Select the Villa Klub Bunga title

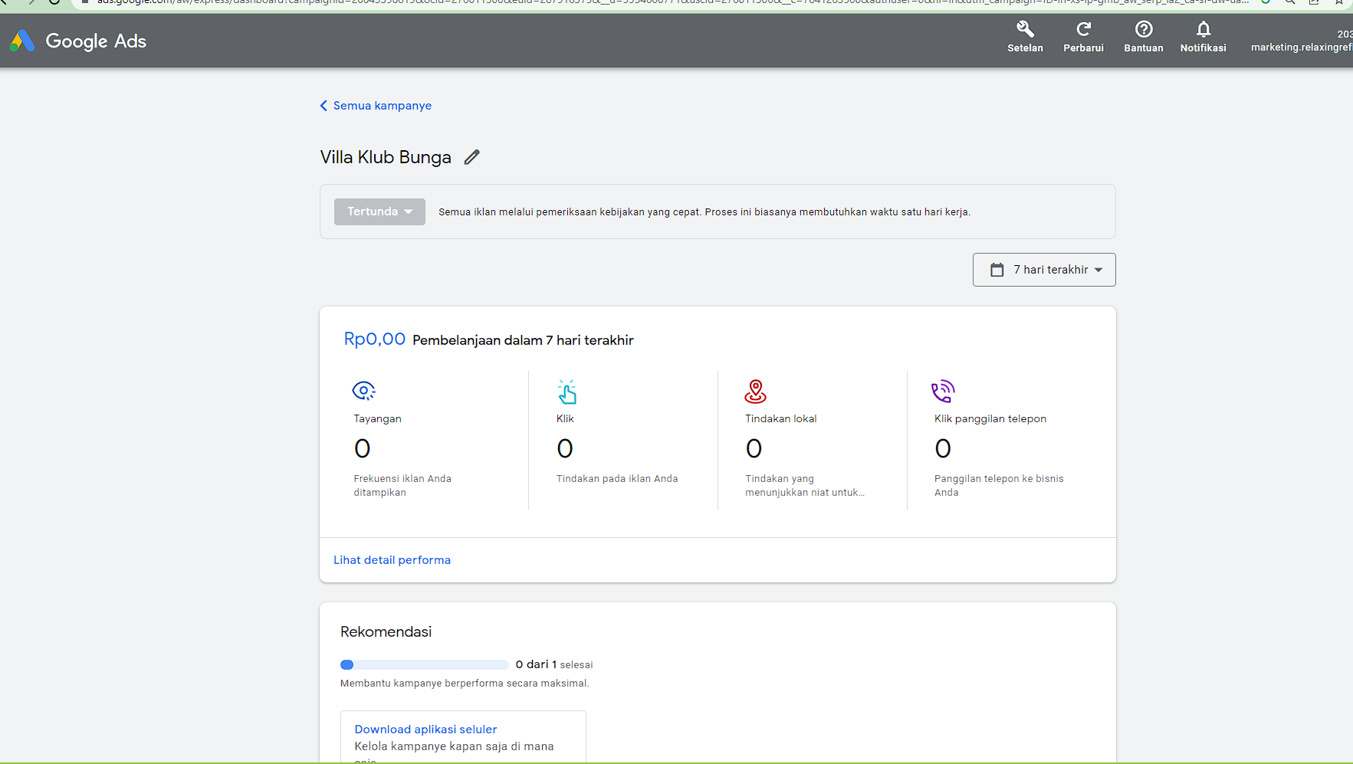pyautogui.click(x=386, y=157)
